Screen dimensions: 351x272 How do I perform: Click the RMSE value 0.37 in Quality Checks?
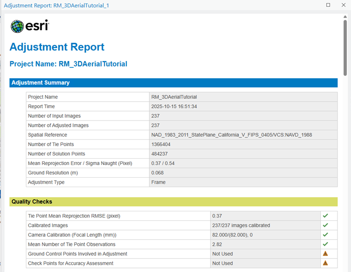217,216
